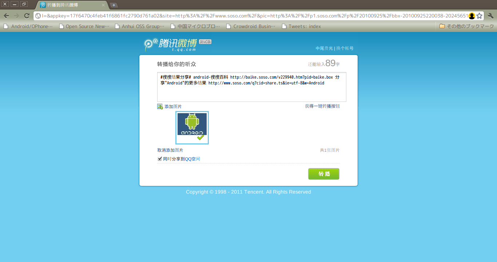Click the globe site info icon
The height and width of the screenshot is (262, 497).
[x=38, y=16]
